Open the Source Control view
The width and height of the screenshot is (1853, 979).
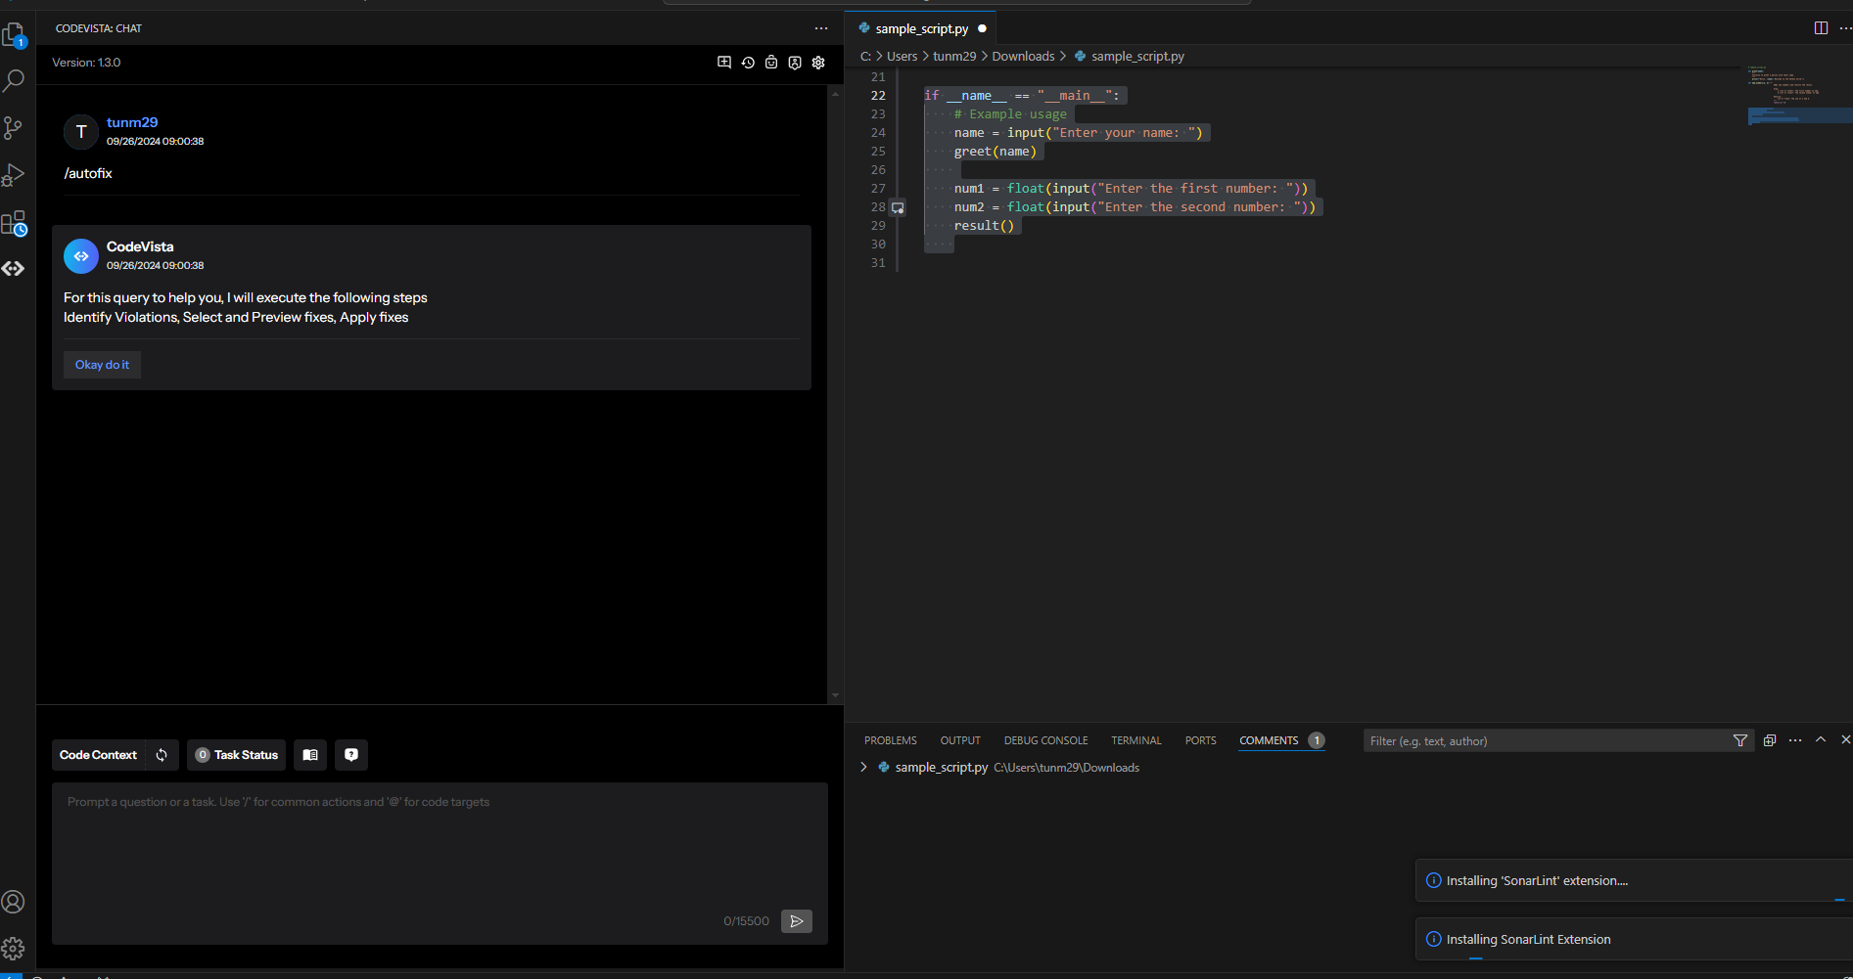pos(14,128)
